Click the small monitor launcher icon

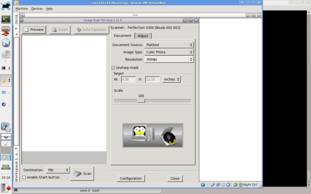pos(3,68)
